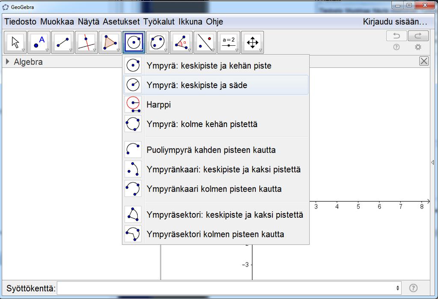Click icon for Ympyränkaari: keskipiste ja kaksi pistettä
438x299 pixels.
point(133,169)
